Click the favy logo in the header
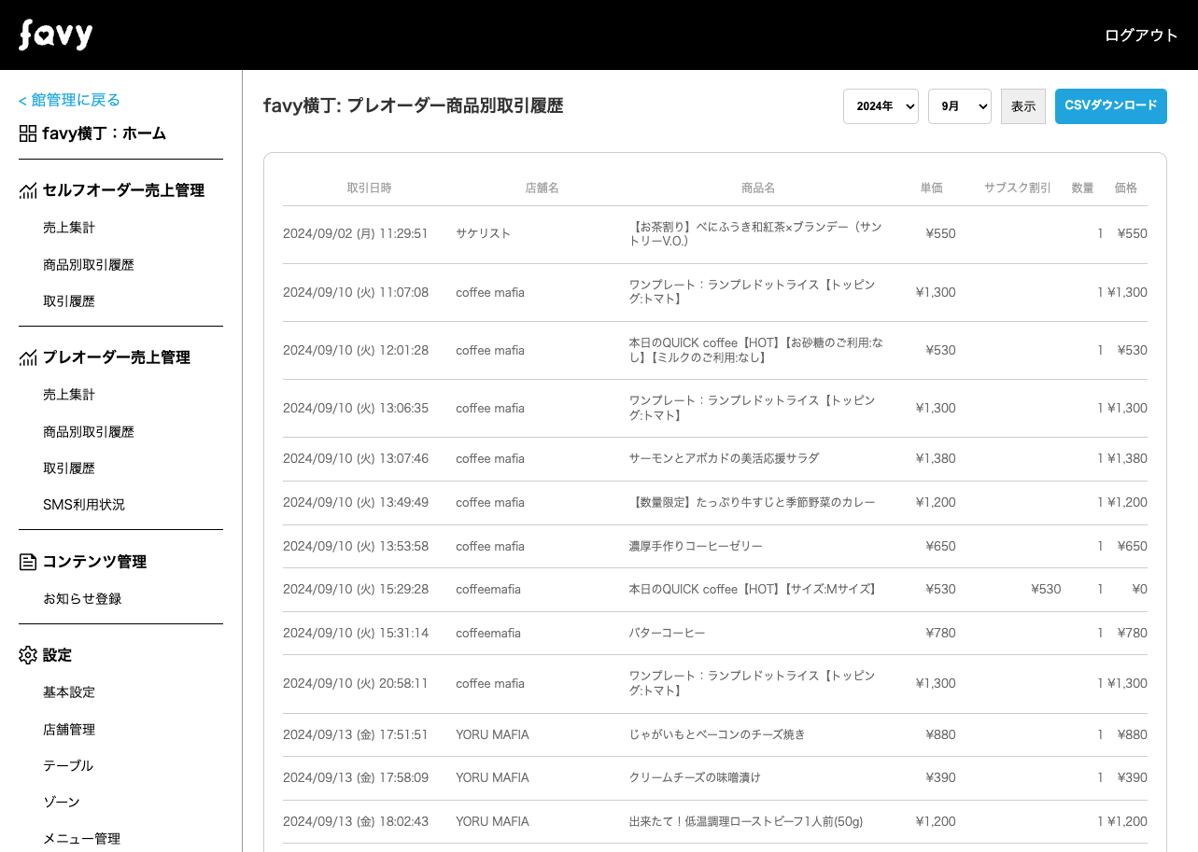Viewport: 1198px width, 852px height. (56, 35)
